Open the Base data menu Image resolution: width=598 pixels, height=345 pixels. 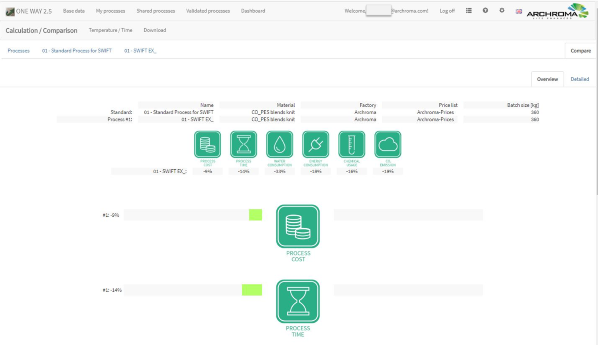click(x=74, y=11)
